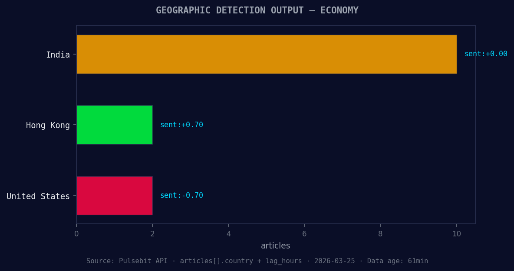Click the sent:+0.70 annotation beside Hong Kong
This screenshot has height=271, width=514.
coord(181,124)
